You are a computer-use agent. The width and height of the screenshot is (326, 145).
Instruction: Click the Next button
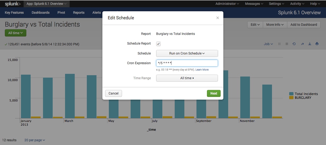point(214,93)
